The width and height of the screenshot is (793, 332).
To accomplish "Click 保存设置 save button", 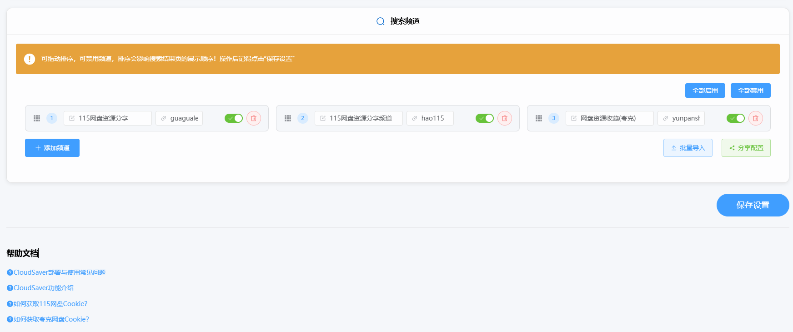I will tap(753, 205).
